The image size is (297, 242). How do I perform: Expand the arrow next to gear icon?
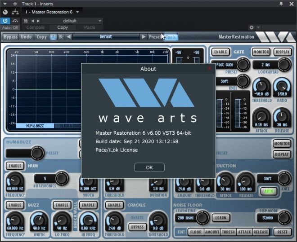click(x=258, y=27)
